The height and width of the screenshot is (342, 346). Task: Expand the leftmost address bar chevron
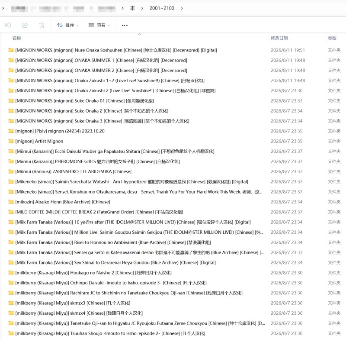click(x=3, y=8)
